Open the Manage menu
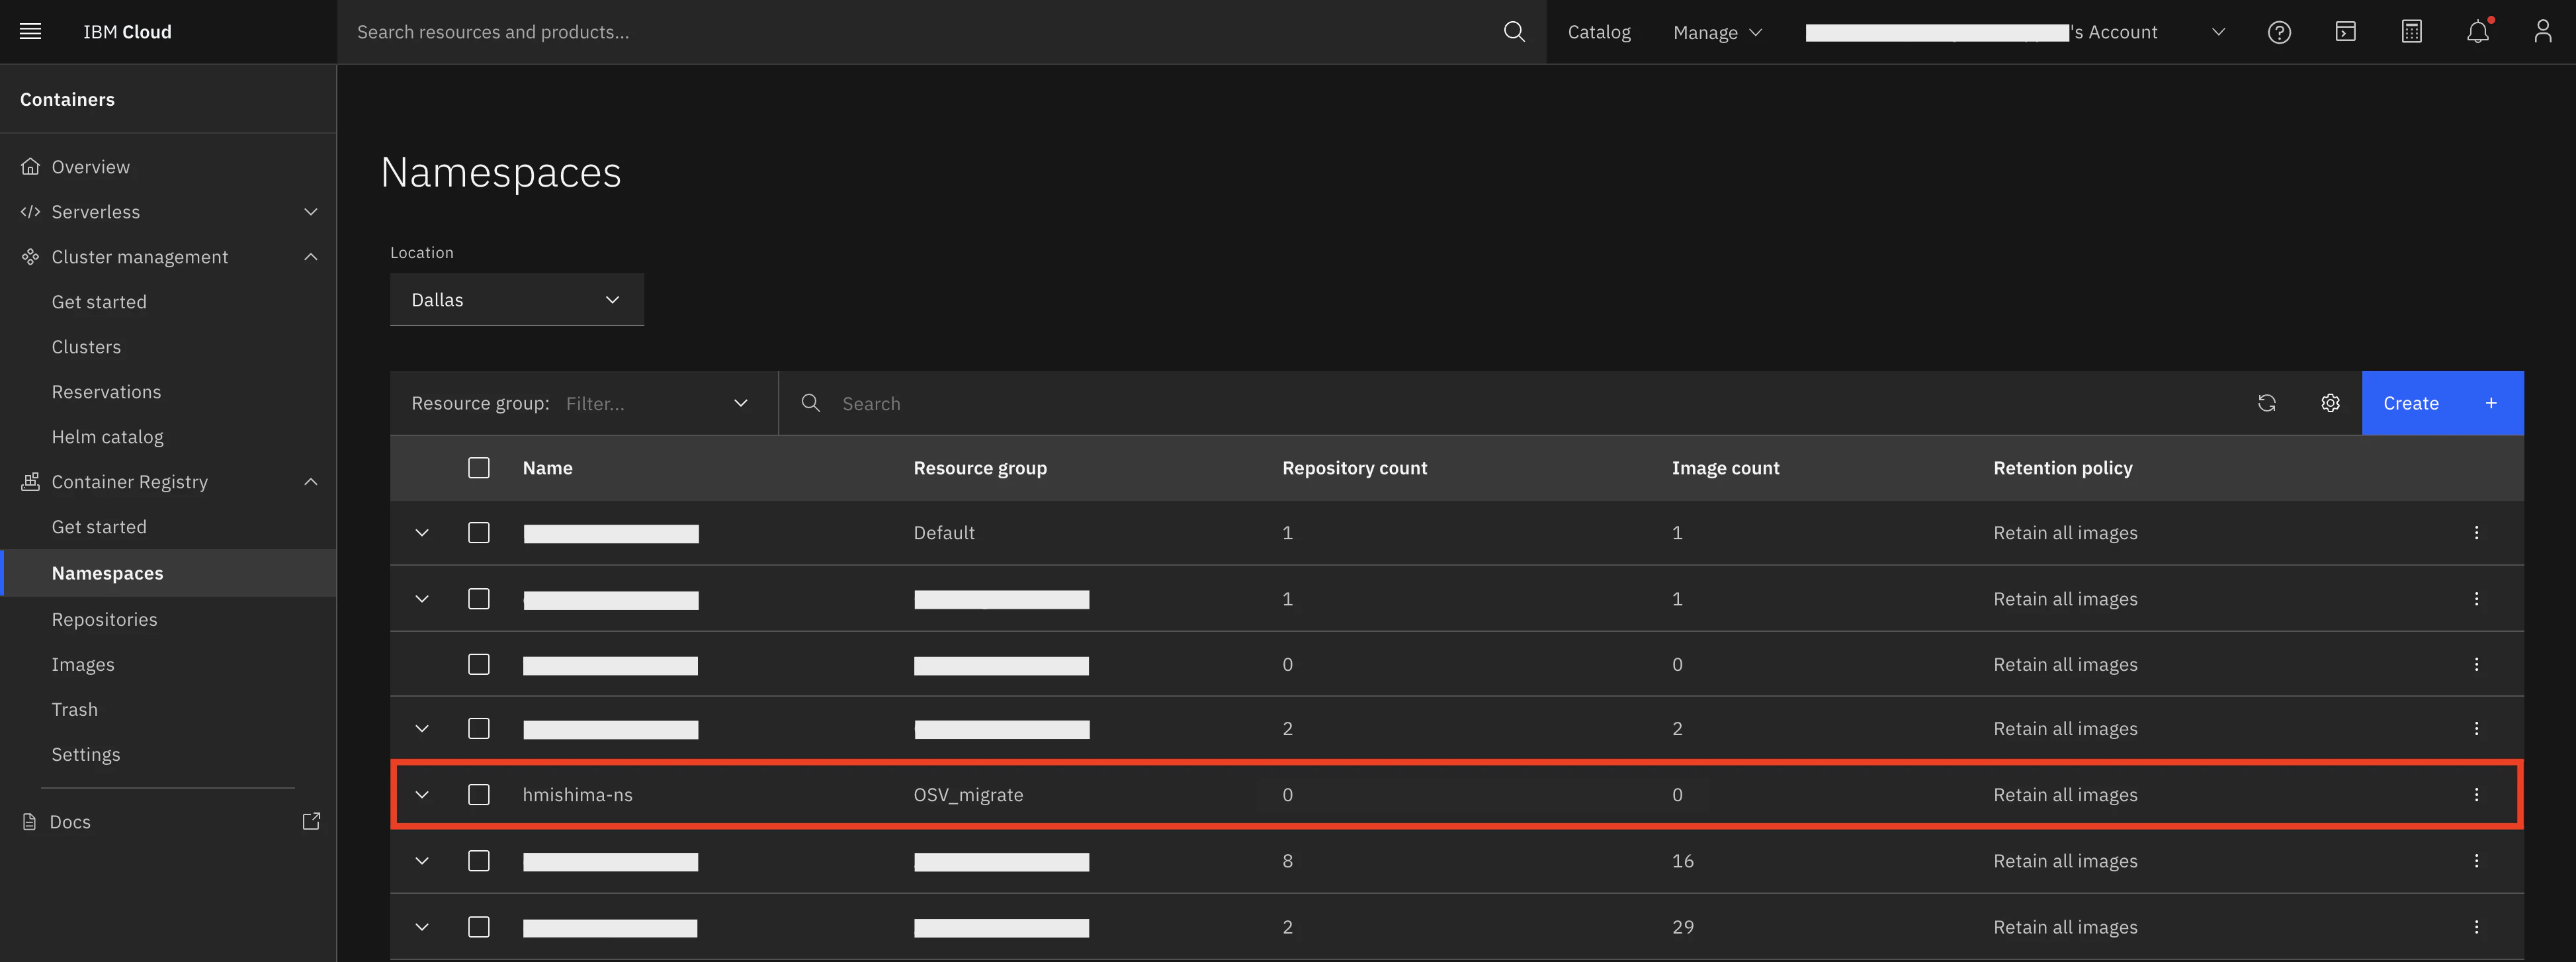 tap(1716, 32)
